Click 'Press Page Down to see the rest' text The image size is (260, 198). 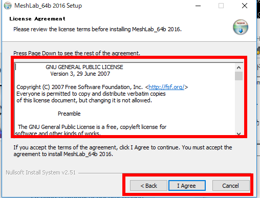click(77, 53)
